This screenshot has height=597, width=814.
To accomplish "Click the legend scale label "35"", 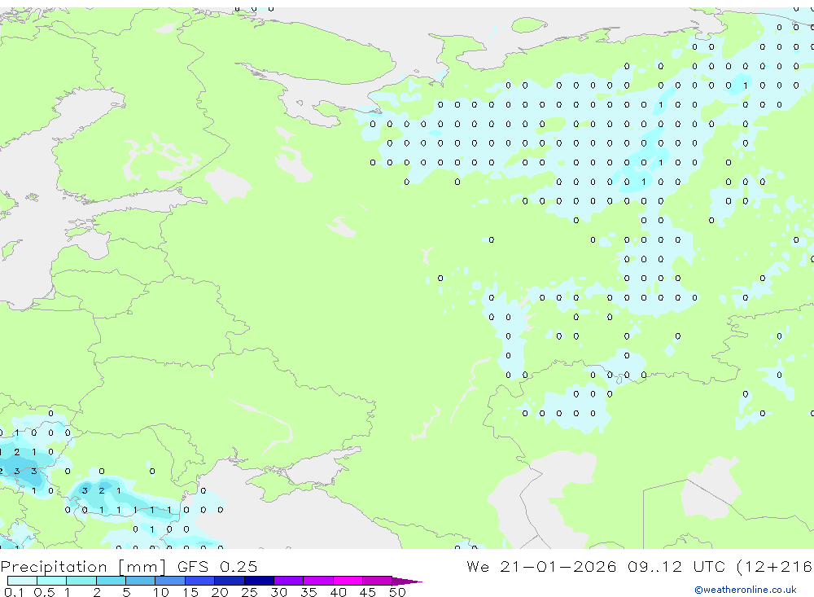I will coord(309,592).
